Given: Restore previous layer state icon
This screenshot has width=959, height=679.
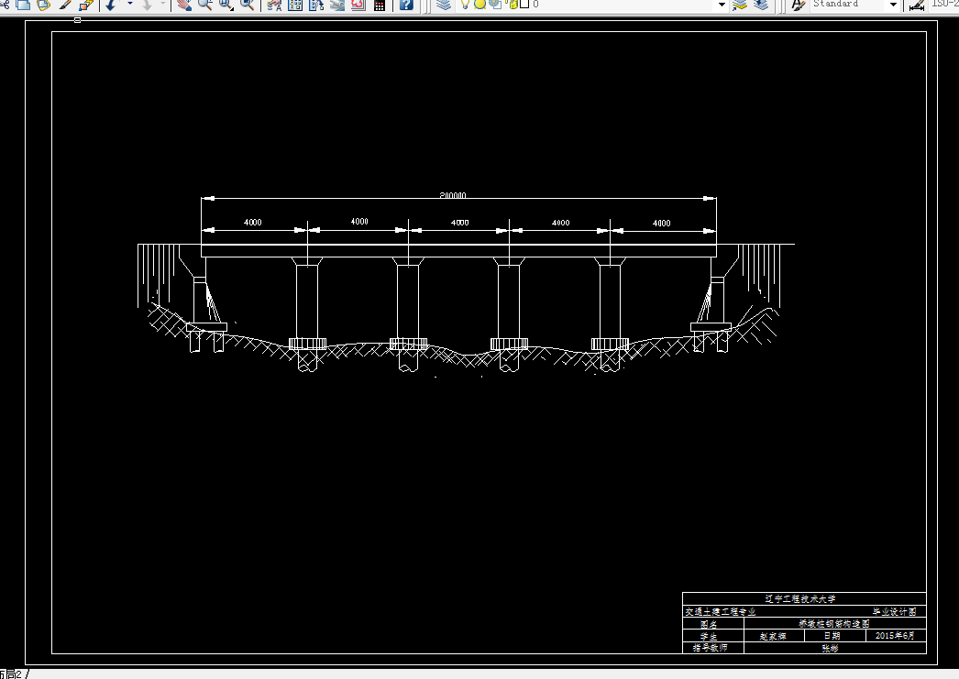Looking at the screenshot, I should tap(761, 5).
